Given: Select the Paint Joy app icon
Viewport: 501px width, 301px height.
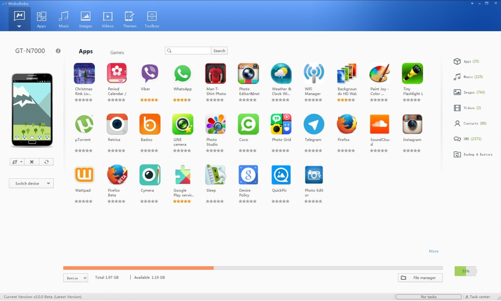Looking at the screenshot, I should (x=380, y=73).
